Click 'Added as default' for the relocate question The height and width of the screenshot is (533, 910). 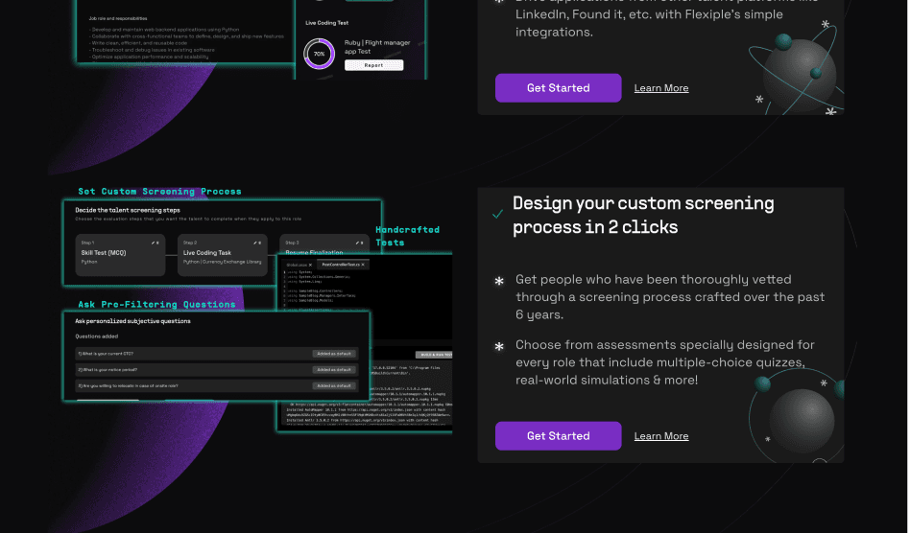click(334, 385)
